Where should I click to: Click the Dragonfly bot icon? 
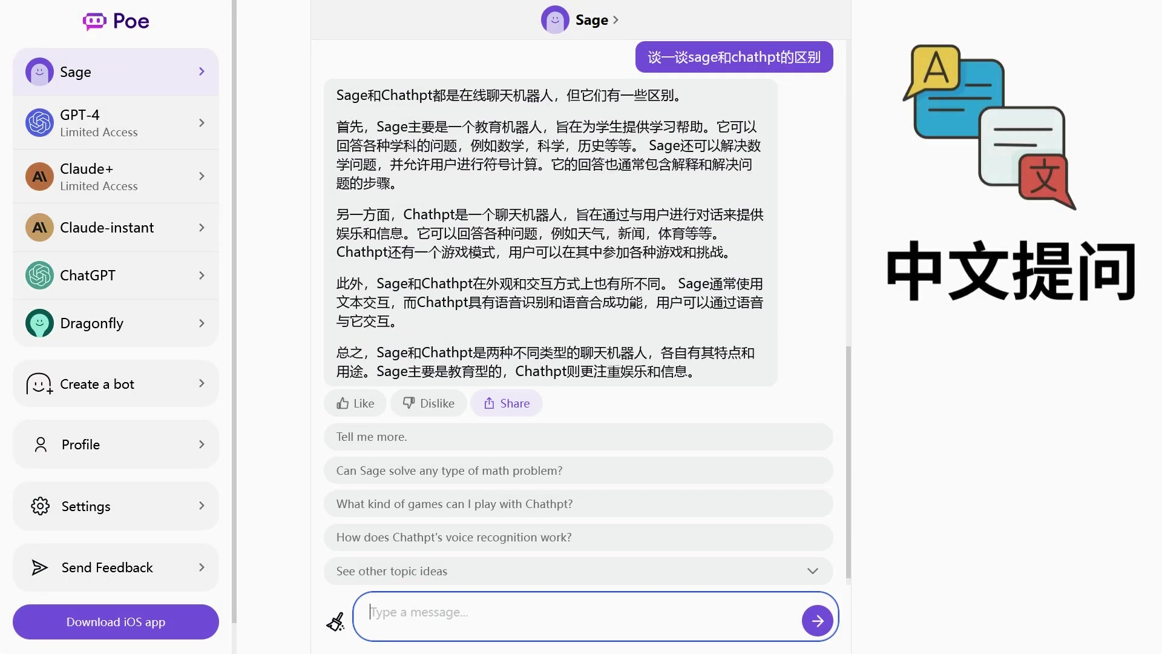pos(40,323)
